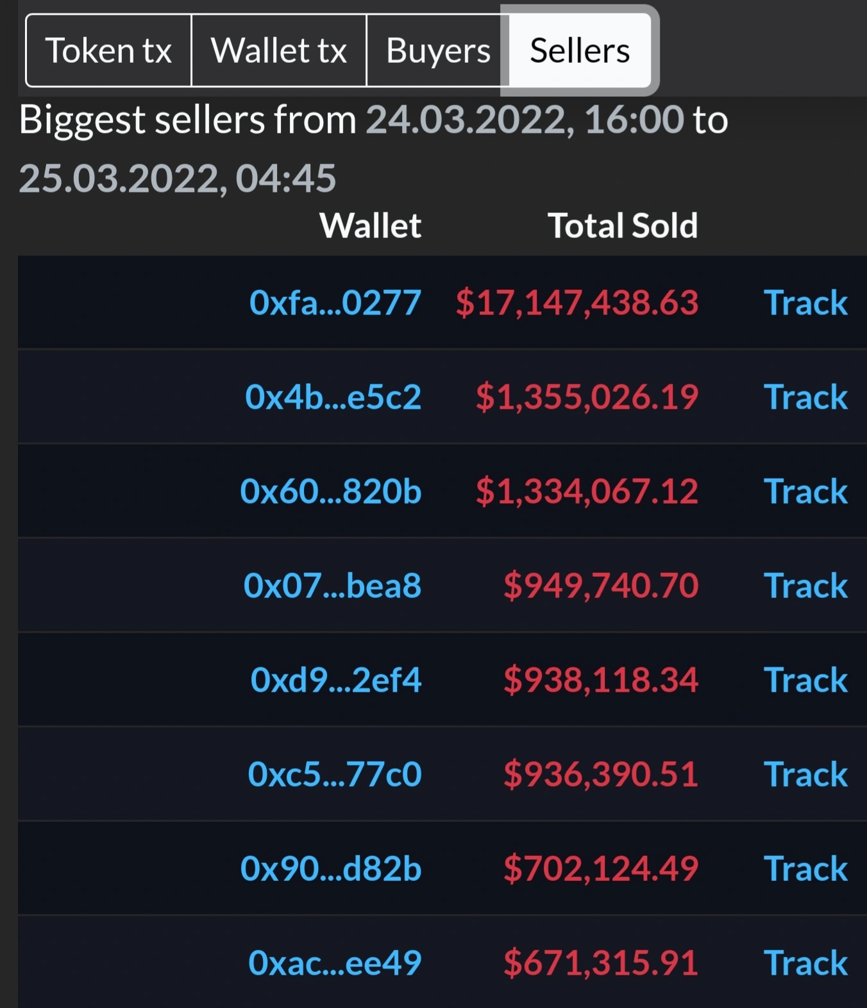Image resolution: width=867 pixels, height=1008 pixels.
Task: Track wallet 0x90...d82b
Action: pyautogui.click(x=806, y=869)
